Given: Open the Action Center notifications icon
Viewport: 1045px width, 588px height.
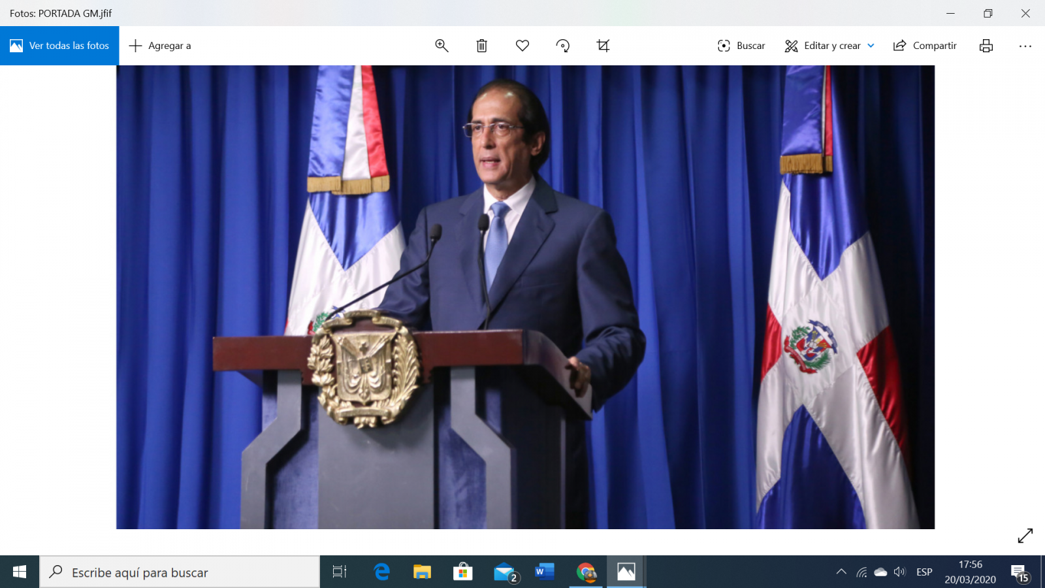Looking at the screenshot, I should point(1020,573).
